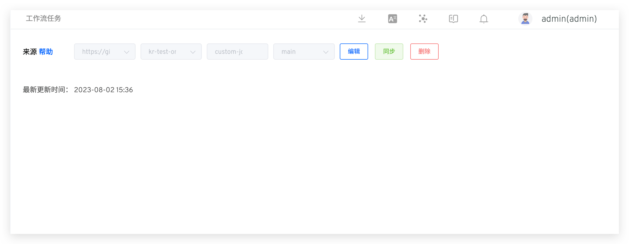Click the chevron arrow in the https://gi box
Image resolution: width=629 pixels, height=244 pixels.
[x=127, y=52]
